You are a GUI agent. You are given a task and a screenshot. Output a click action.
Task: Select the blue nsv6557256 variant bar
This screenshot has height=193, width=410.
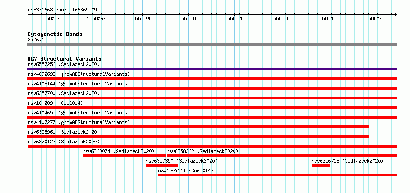click(x=212, y=69)
